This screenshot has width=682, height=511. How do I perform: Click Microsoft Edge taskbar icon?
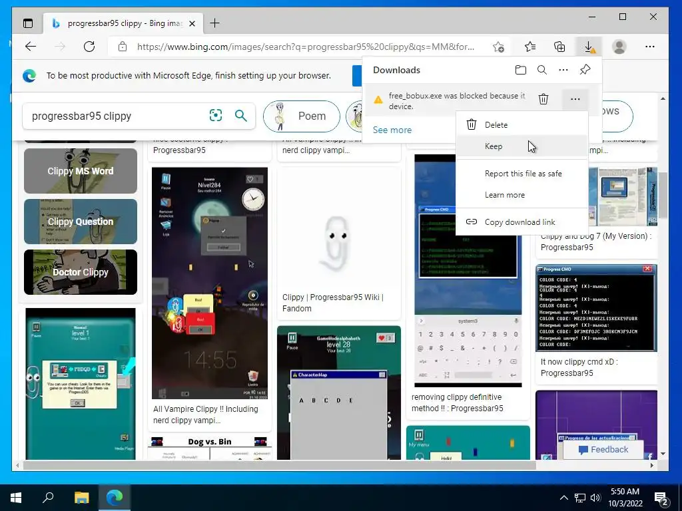point(115,498)
